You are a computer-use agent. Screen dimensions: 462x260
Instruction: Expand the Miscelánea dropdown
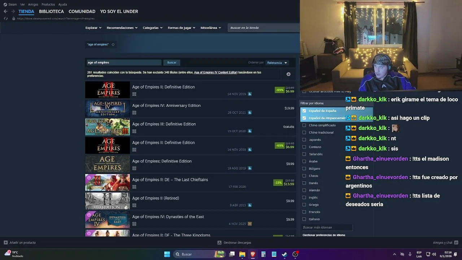pos(211,28)
